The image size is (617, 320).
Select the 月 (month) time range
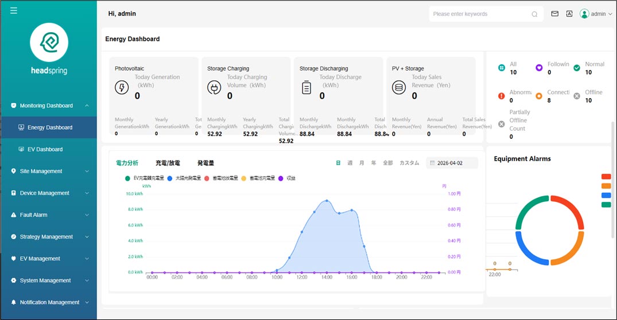click(x=362, y=163)
